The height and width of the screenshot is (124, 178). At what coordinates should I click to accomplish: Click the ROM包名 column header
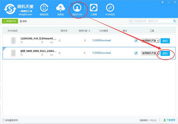pyautogui.click(x=12, y=31)
